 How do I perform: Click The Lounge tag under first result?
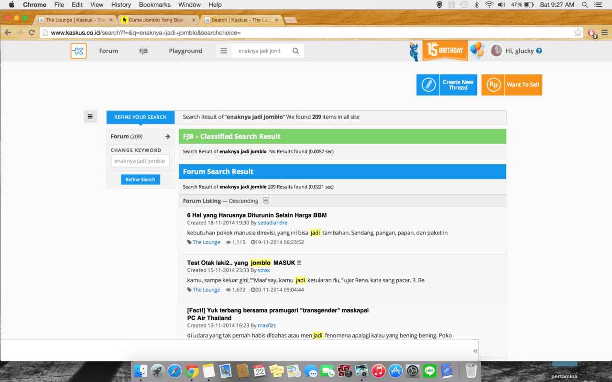[x=207, y=243]
